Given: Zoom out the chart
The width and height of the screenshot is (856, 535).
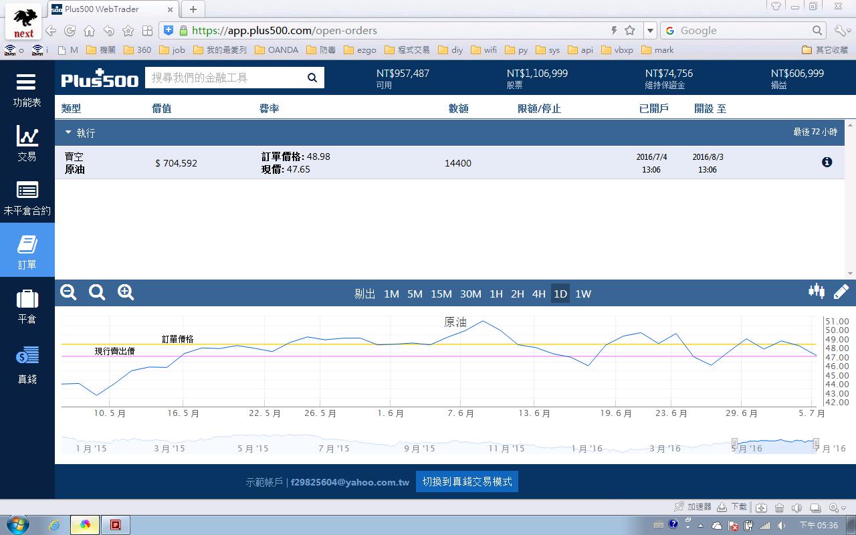Looking at the screenshot, I should pos(68,292).
